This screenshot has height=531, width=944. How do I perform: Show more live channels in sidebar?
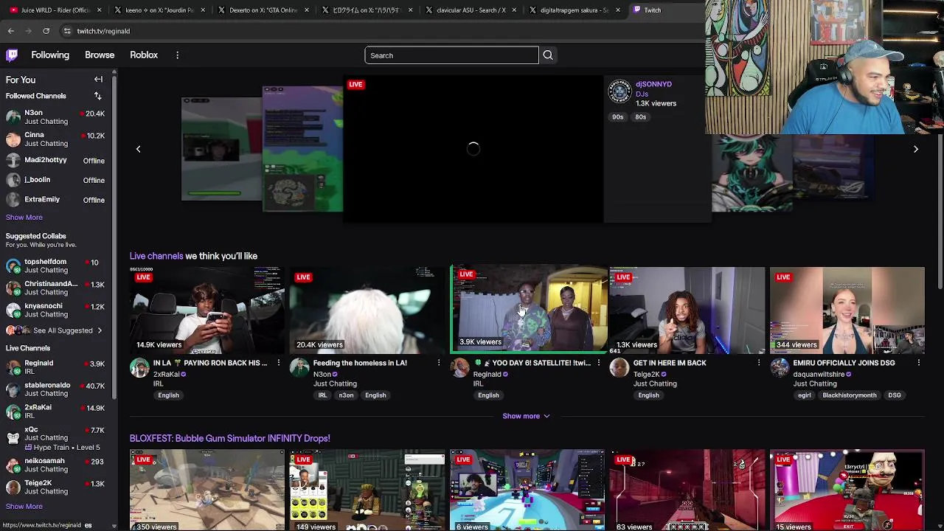pos(24,506)
